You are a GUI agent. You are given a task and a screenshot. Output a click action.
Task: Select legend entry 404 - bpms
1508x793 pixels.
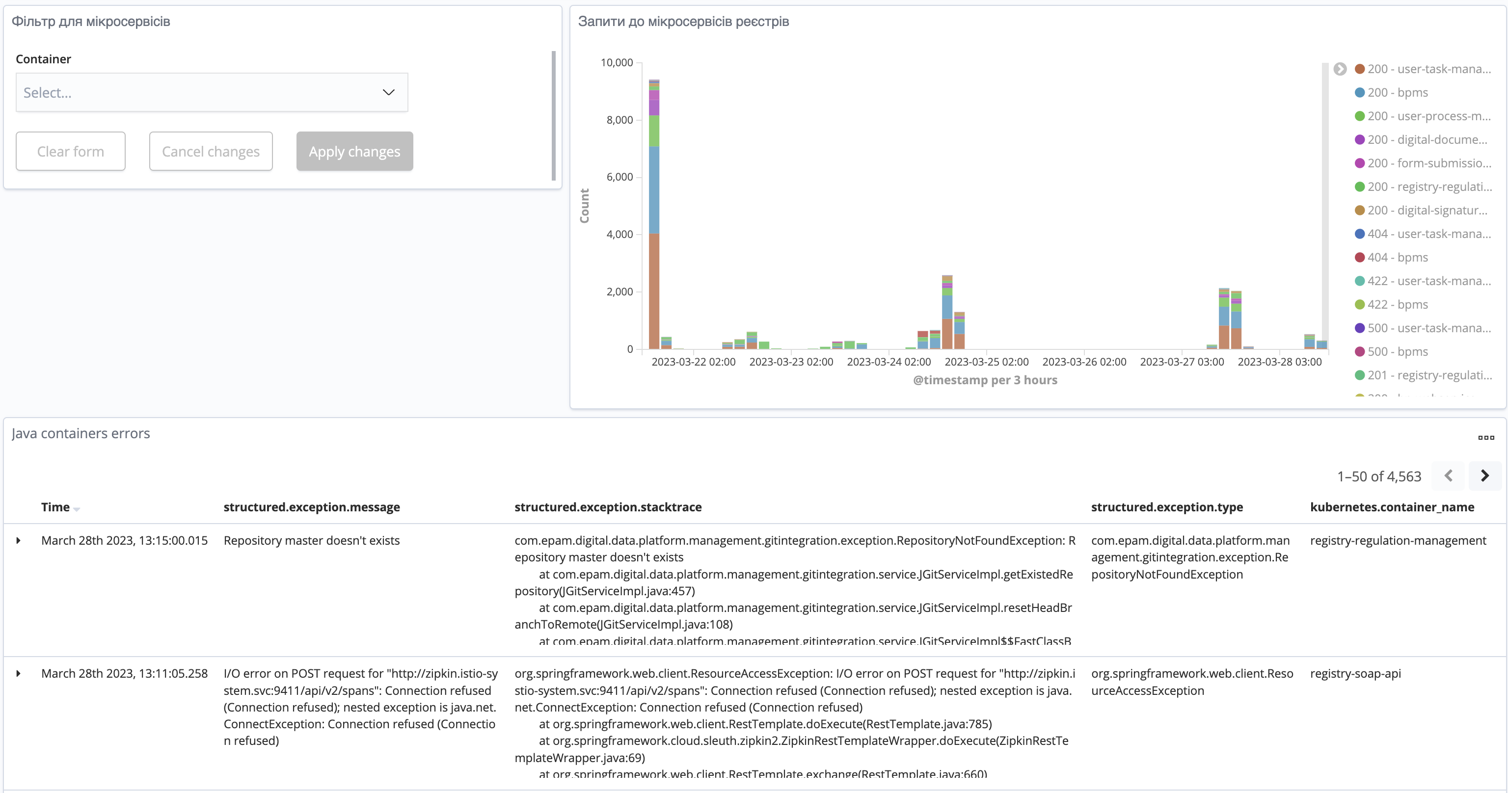click(x=1392, y=258)
